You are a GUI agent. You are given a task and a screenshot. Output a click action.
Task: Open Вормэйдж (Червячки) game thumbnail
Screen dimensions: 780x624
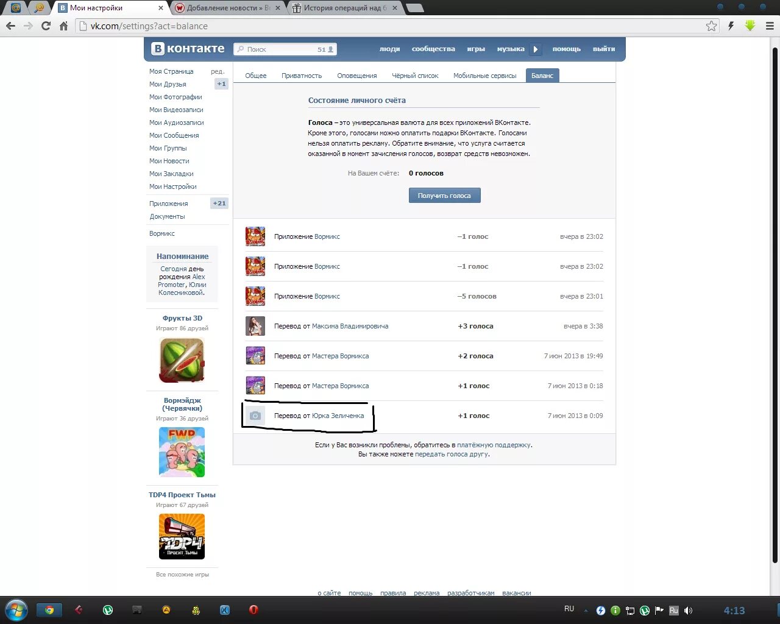(182, 452)
